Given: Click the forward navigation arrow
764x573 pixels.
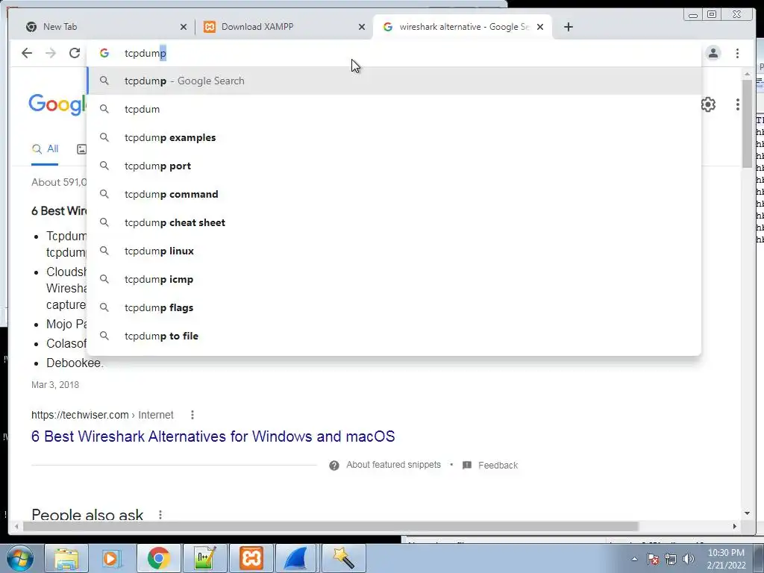Looking at the screenshot, I should (x=51, y=53).
